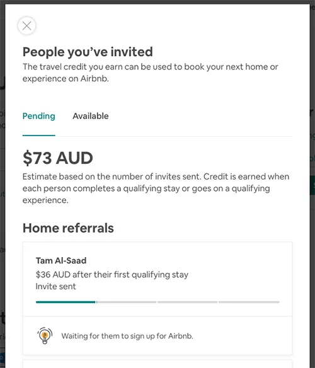Click the last gray progress segment
The height and width of the screenshot is (368, 315).
(249, 302)
